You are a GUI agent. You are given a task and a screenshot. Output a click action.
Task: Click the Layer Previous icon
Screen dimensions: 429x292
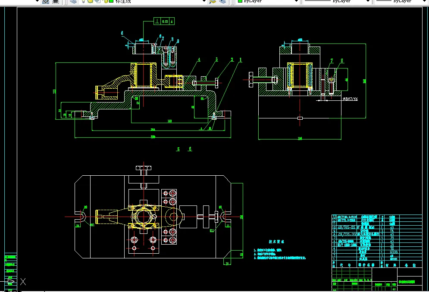coord(223,1)
